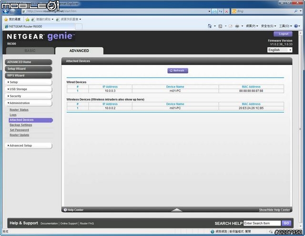Viewport: 305px width, 236px height.
Task: Open the Router Status link
Action: tap(19, 110)
